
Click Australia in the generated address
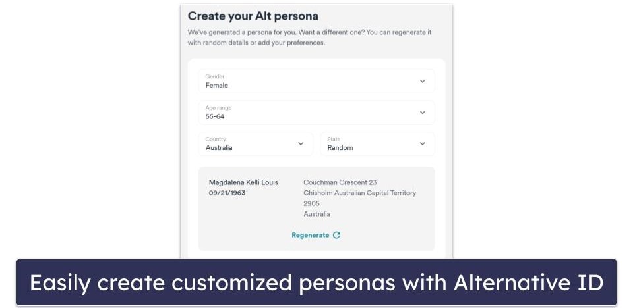316,214
